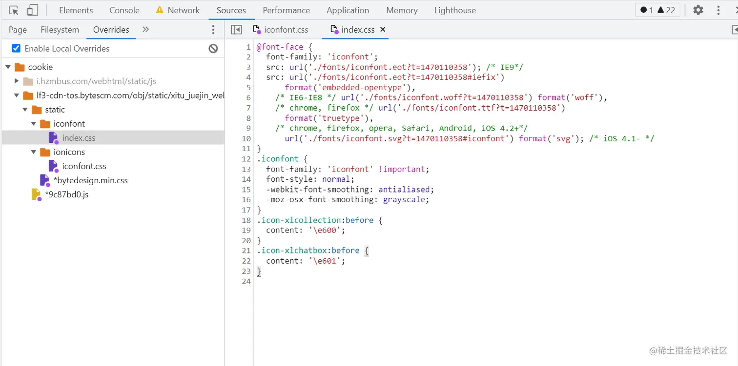Click the .icon-xlchatbox selector text
This screenshot has width=738, height=366.
[292, 250]
